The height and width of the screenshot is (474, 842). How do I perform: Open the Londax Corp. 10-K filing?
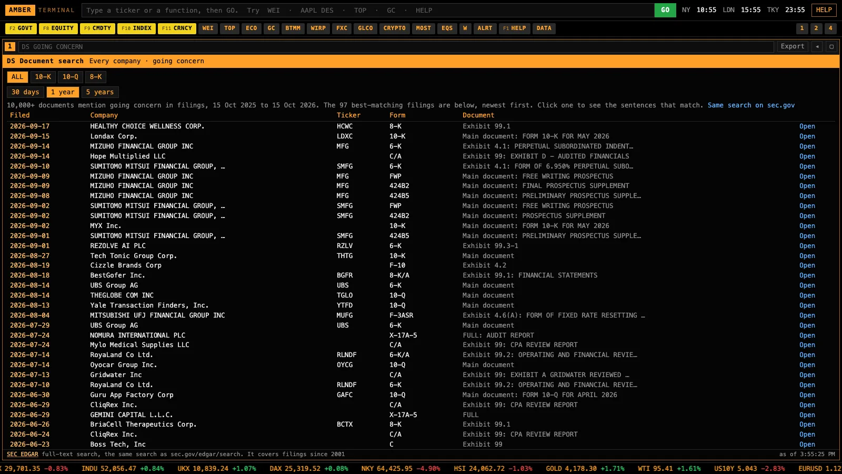click(807, 136)
